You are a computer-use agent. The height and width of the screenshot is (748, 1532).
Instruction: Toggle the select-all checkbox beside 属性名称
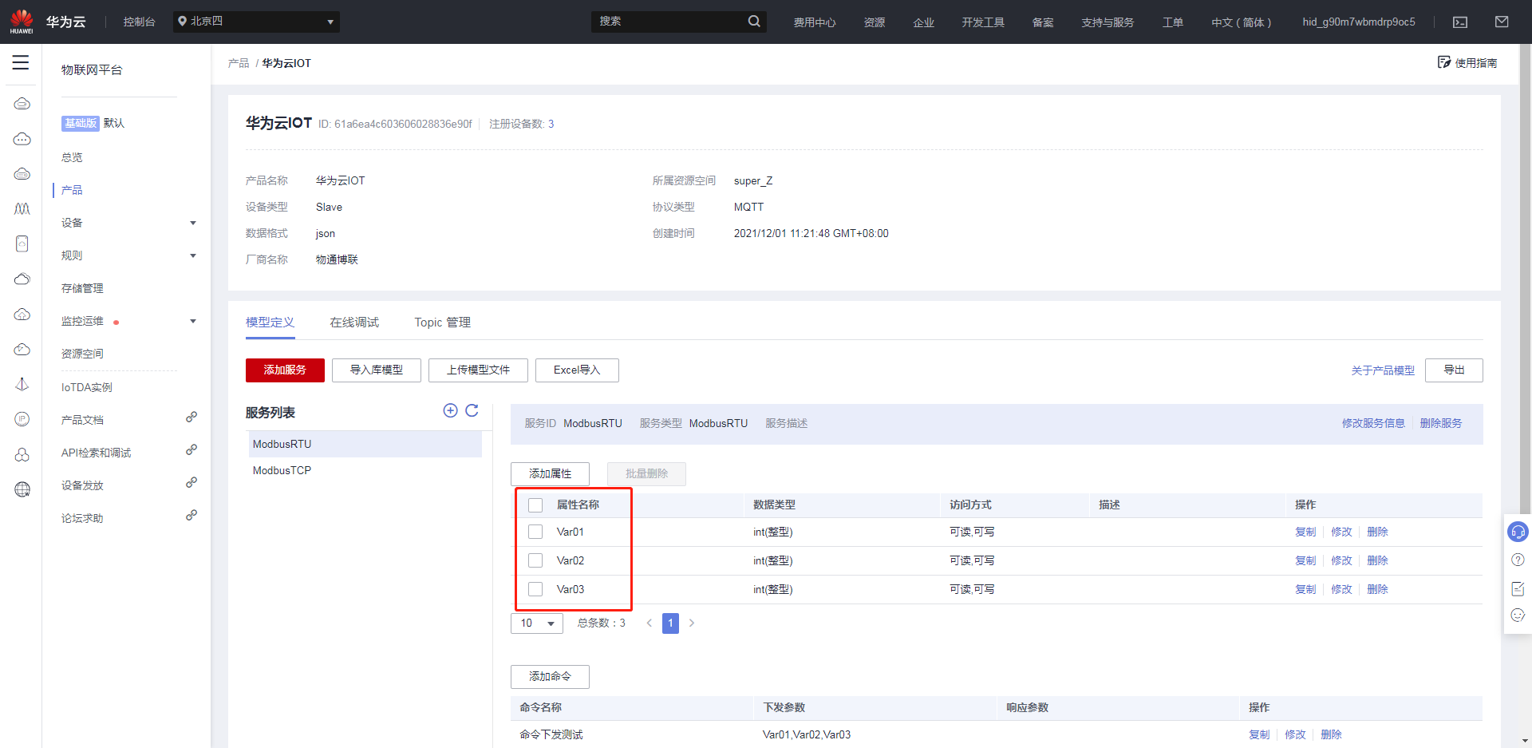(535, 505)
